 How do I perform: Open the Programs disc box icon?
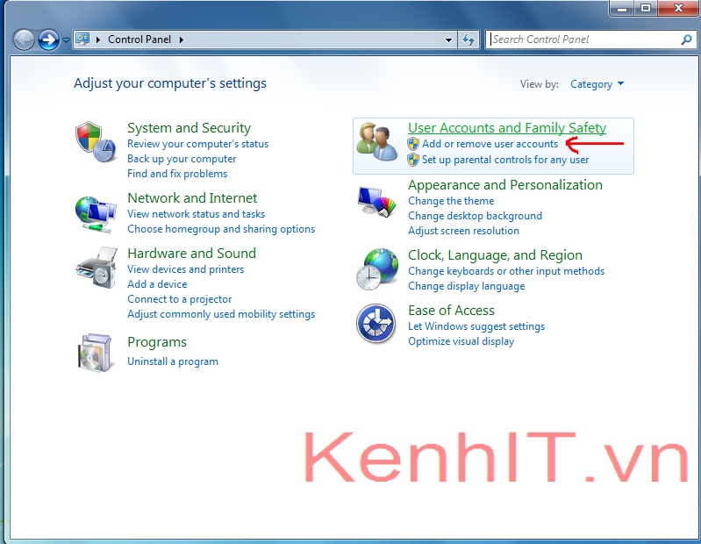pyautogui.click(x=95, y=353)
